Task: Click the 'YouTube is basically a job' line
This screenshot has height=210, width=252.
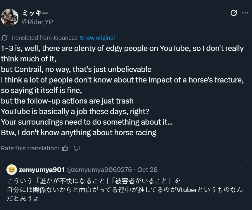Action: (75, 112)
